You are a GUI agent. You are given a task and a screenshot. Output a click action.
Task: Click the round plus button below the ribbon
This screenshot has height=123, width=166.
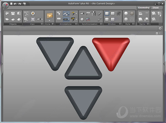[160, 28]
